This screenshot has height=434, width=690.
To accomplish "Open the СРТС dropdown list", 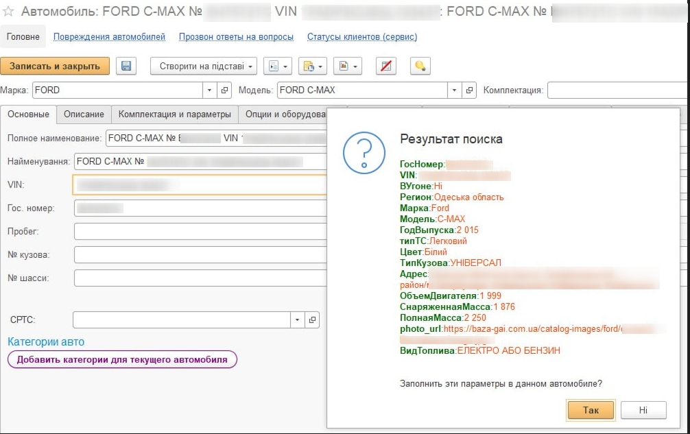I will [x=298, y=320].
